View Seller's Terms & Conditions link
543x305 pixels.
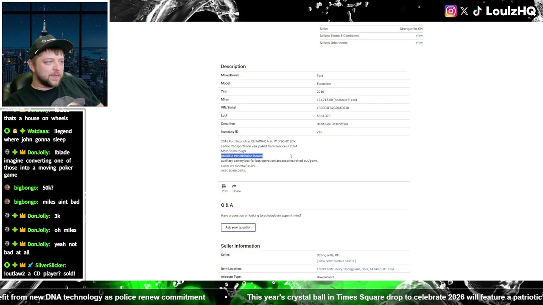pos(419,36)
